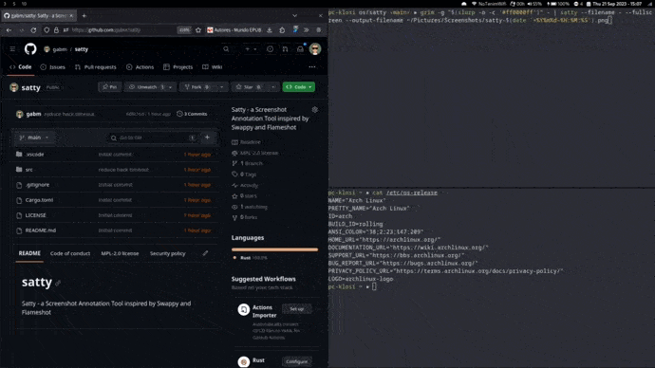Bookmark this page with the star icon
Viewport: 655px width, 368px height.
coord(198,30)
